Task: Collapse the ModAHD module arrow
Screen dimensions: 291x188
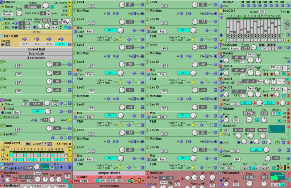Action: [x=220, y=126]
